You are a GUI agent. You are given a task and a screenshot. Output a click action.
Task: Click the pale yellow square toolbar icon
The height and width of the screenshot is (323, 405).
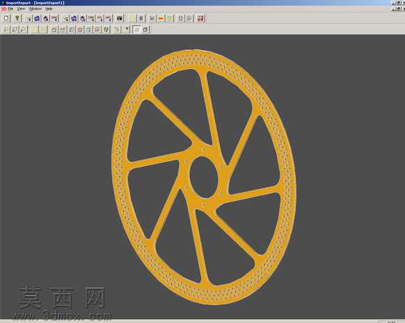tap(132, 18)
